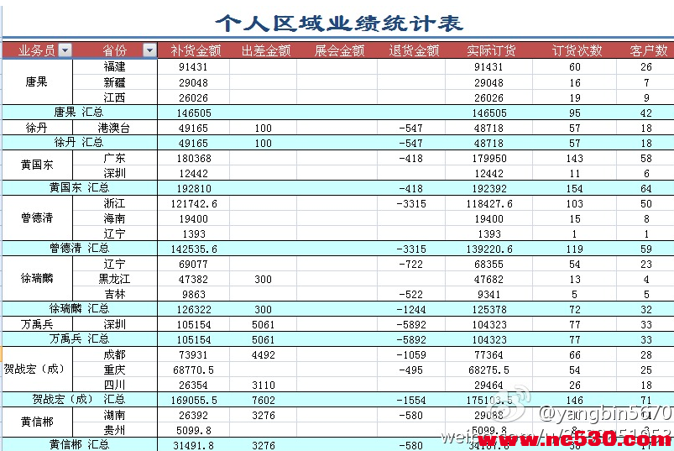Select the 出差金额 column header
This screenshot has height=451, width=674.
[x=265, y=51]
